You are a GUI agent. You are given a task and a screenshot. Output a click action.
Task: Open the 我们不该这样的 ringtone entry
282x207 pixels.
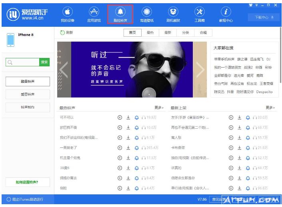79,137
